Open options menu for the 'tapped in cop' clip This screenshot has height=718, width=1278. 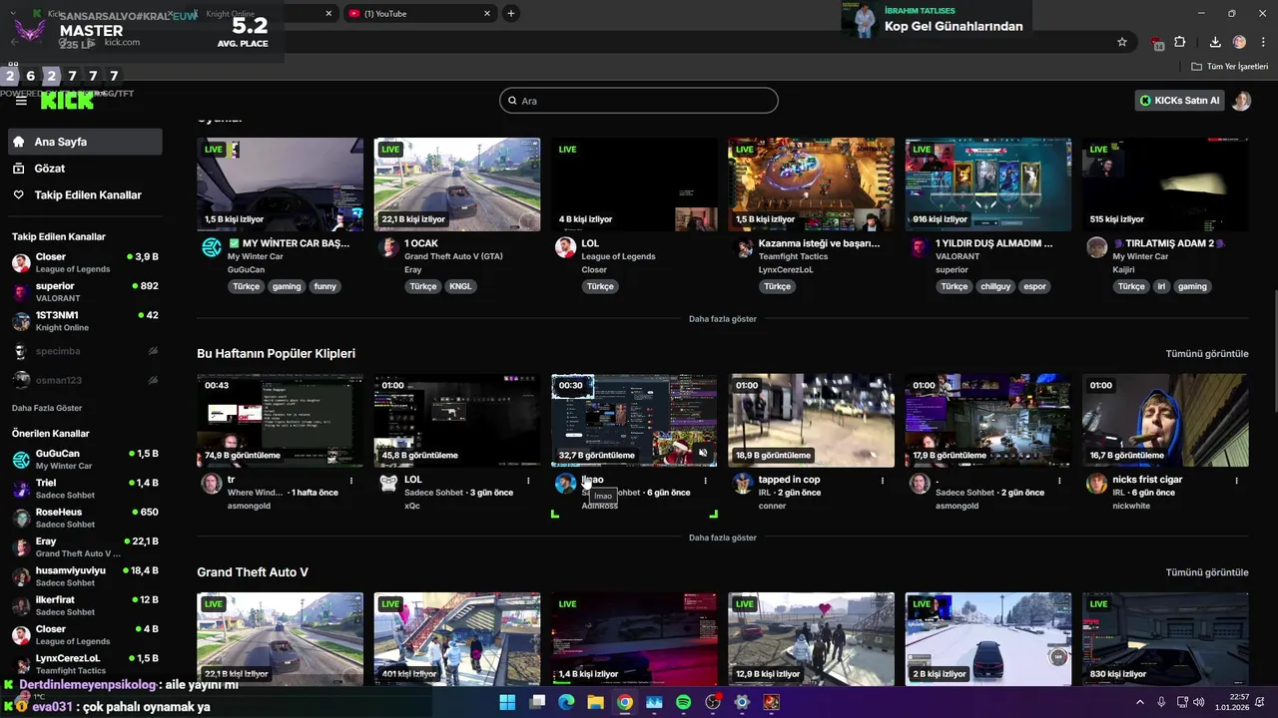click(882, 481)
